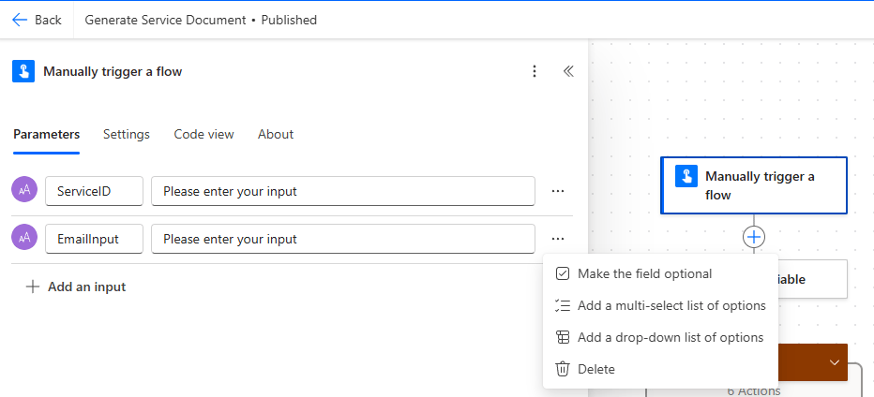Click the EmailInput text type icon
Screen dimensions: 874x397
(24, 238)
